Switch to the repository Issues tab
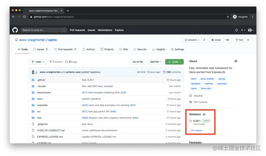 (41, 49)
